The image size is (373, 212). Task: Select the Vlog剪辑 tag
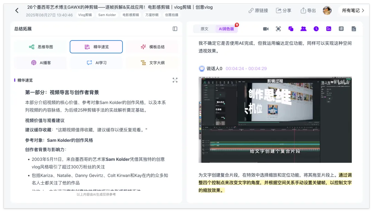85,15
